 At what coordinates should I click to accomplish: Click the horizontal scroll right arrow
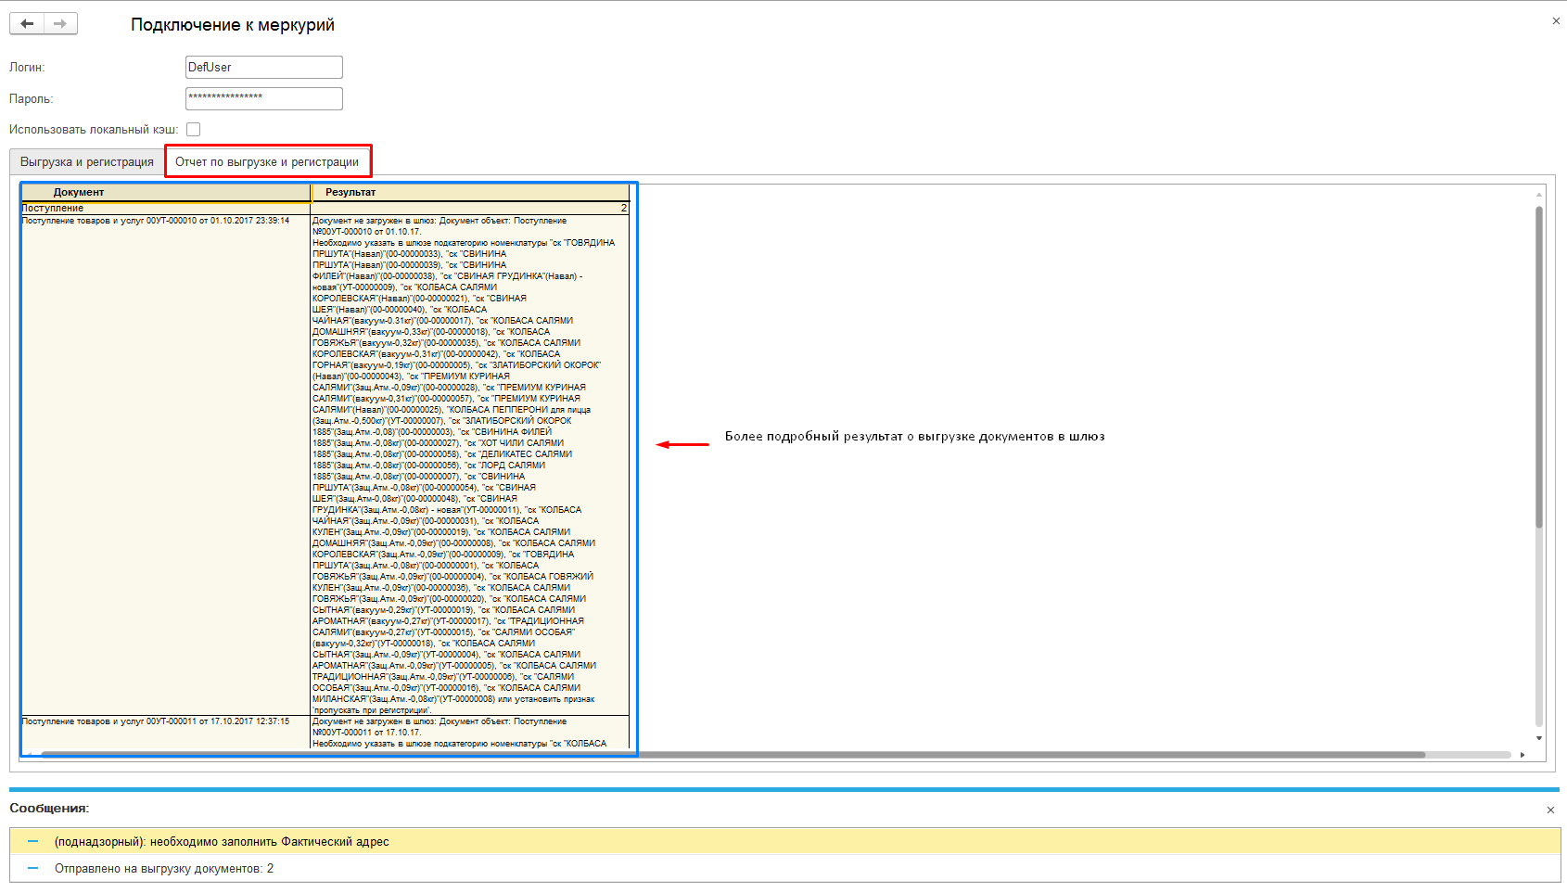coord(1522,755)
